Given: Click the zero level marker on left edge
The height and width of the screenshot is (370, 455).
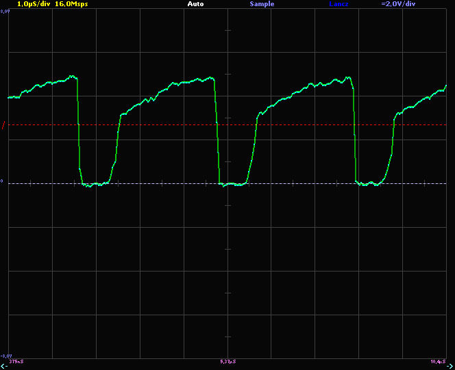Looking at the screenshot, I should (2, 183).
